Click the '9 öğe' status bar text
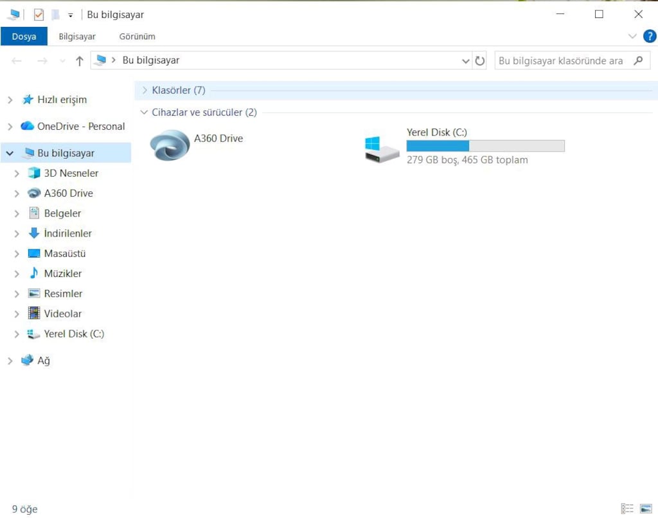Image resolution: width=658 pixels, height=518 pixels. pyautogui.click(x=25, y=509)
